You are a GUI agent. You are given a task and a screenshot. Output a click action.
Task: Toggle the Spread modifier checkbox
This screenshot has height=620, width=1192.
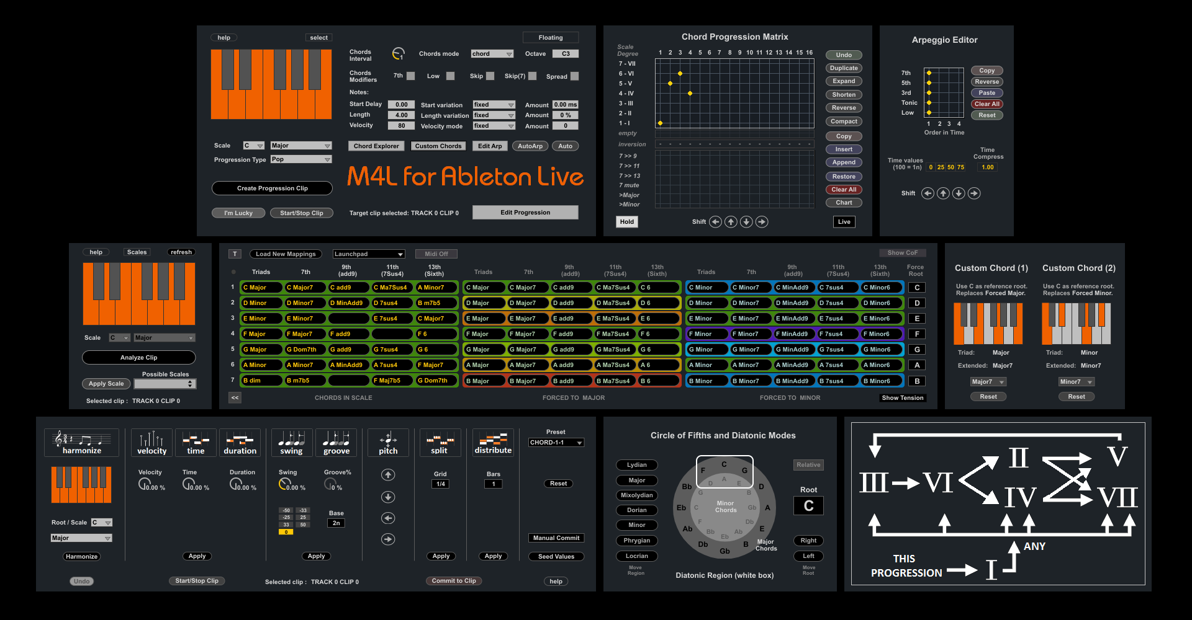(574, 76)
